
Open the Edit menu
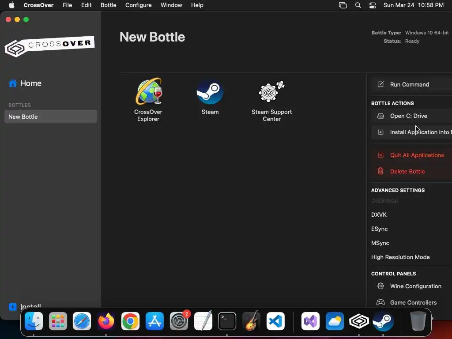click(86, 5)
